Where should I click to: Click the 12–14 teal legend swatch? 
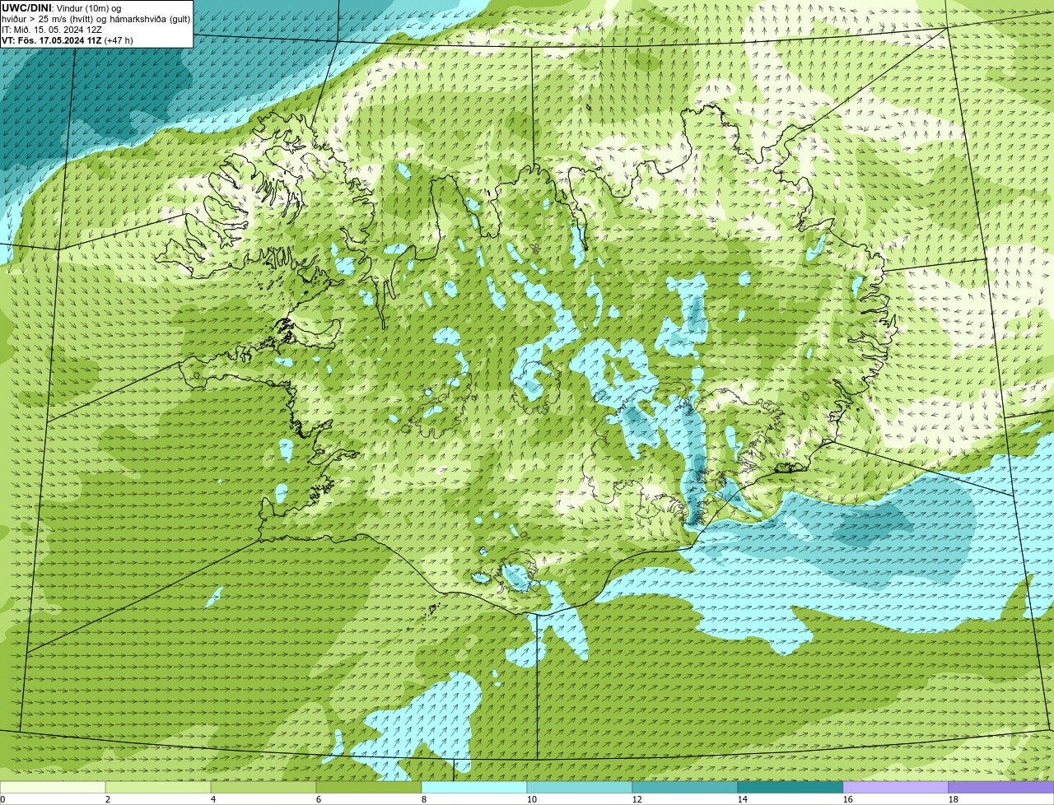685,787
